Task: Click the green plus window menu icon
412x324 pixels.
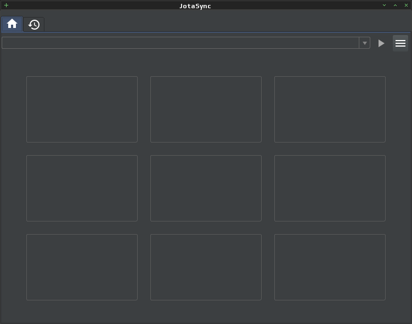Action: coord(6,5)
